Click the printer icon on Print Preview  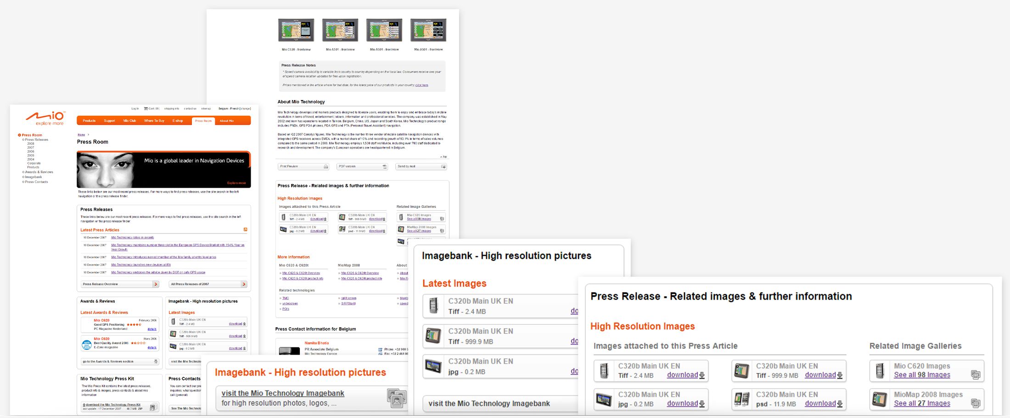[325, 167]
